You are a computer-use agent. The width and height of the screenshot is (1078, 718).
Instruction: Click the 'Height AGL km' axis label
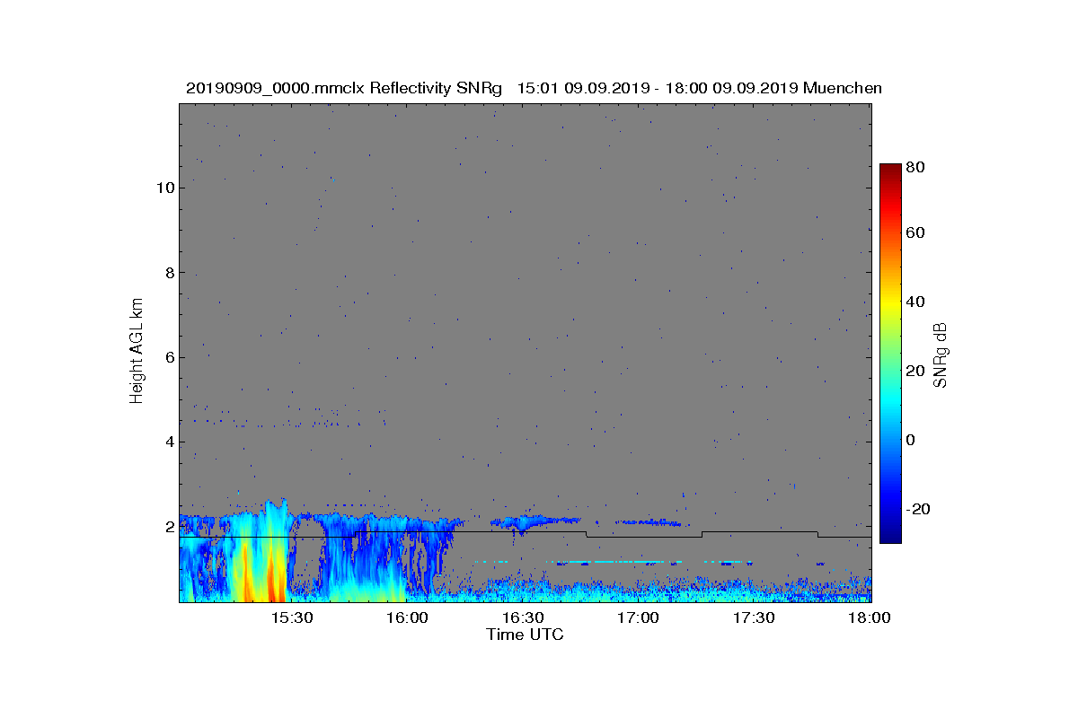coord(137,352)
